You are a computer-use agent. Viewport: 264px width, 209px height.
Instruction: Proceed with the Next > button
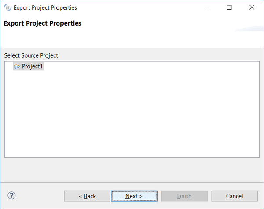[x=134, y=196]
